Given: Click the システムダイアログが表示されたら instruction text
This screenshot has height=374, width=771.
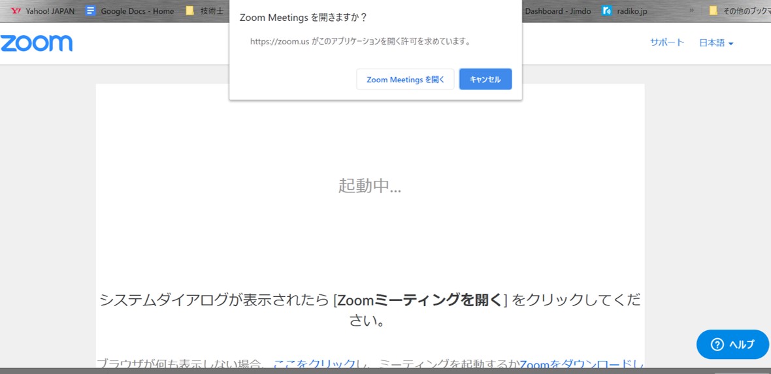Looking at the screenshot, I should tap(370, 310).
